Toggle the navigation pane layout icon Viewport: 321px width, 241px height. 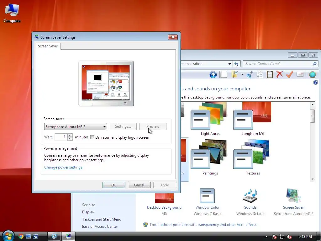[x=223, y=74]
